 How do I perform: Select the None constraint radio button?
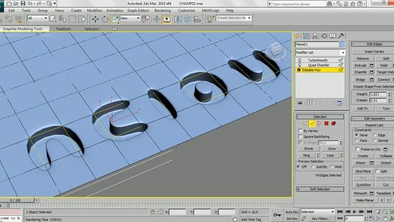coord(356,135)
